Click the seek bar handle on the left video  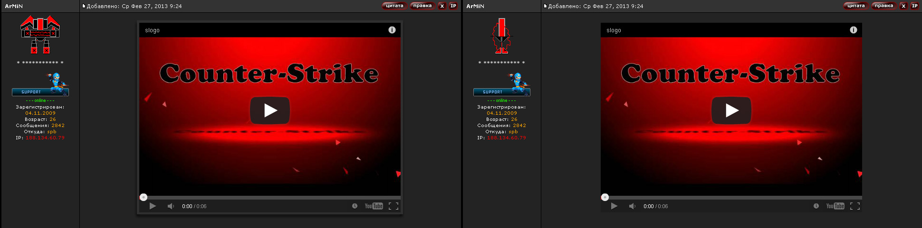tap(144, 197)
